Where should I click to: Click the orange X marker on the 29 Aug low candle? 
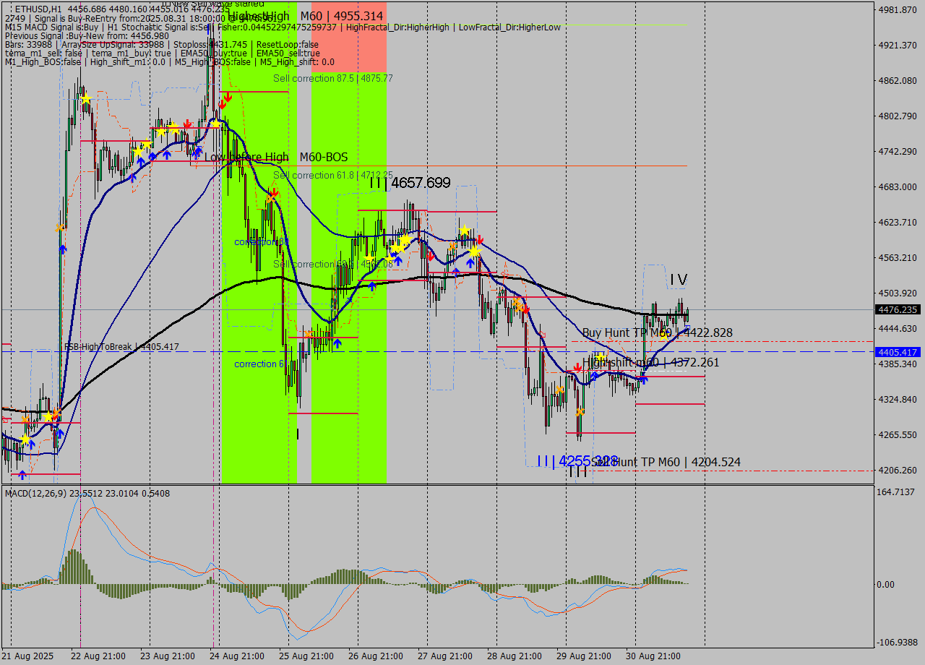pyautogui.click(x=580, y=412)
